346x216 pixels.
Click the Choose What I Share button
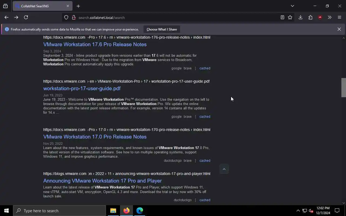(162, 29)
